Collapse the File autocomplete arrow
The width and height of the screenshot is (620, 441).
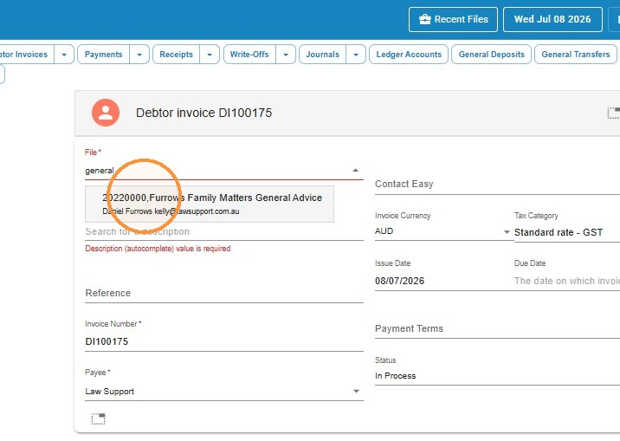pyautogui.click(x=356, y=171)
